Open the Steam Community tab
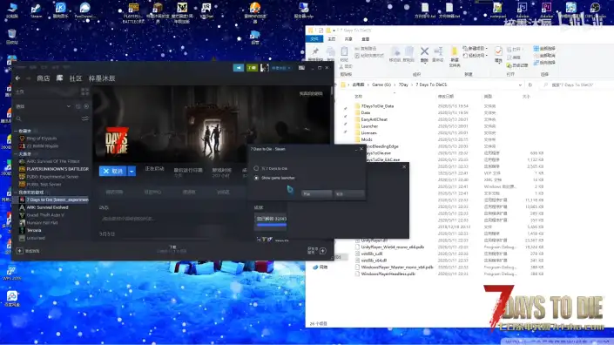614x345 pixels. click(76, 78)
